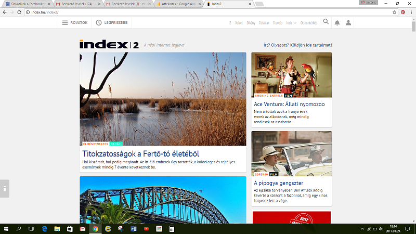Reload the page in Chrome
This screenshot has width=416, height=234.
pyautogui.click(x=19, y=12)
